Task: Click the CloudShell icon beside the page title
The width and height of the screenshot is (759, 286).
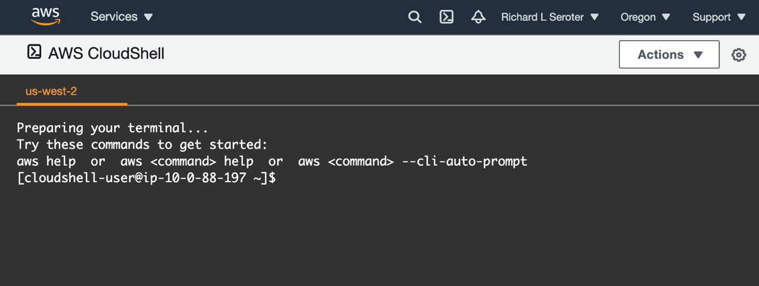Action: click(34, 53)
